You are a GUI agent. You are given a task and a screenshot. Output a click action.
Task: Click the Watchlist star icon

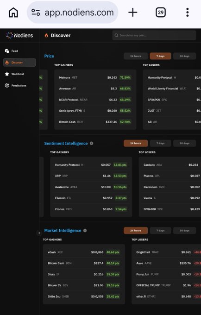coord(7,74)
